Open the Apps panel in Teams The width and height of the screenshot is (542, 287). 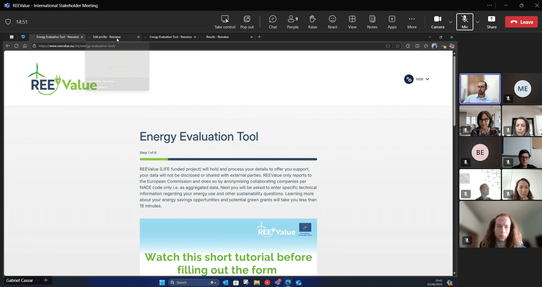pos(392,22)
